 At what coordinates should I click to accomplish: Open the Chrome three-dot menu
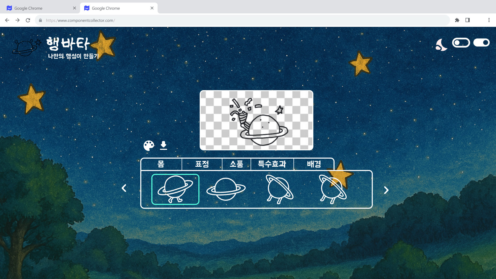point(489,20)
